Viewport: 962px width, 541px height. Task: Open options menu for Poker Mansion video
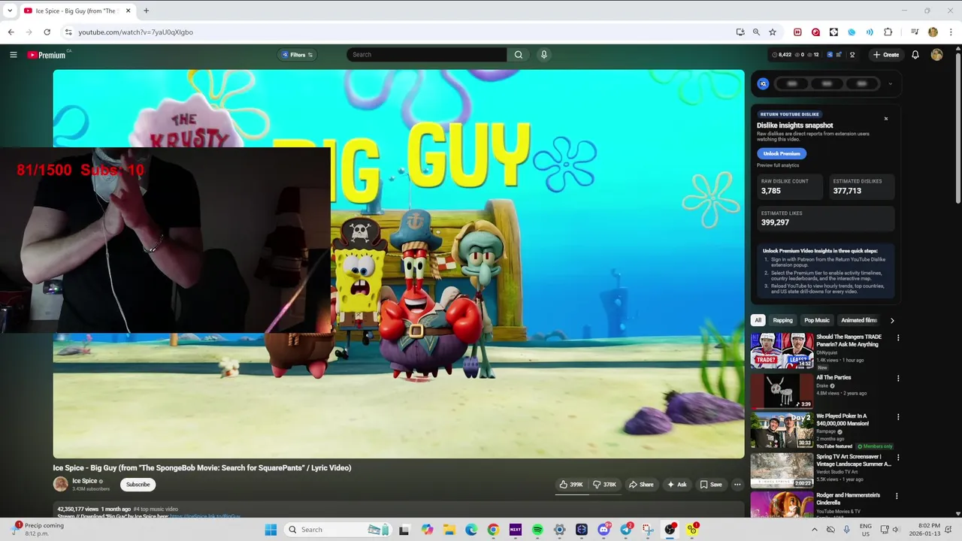[x=897, y=417]
